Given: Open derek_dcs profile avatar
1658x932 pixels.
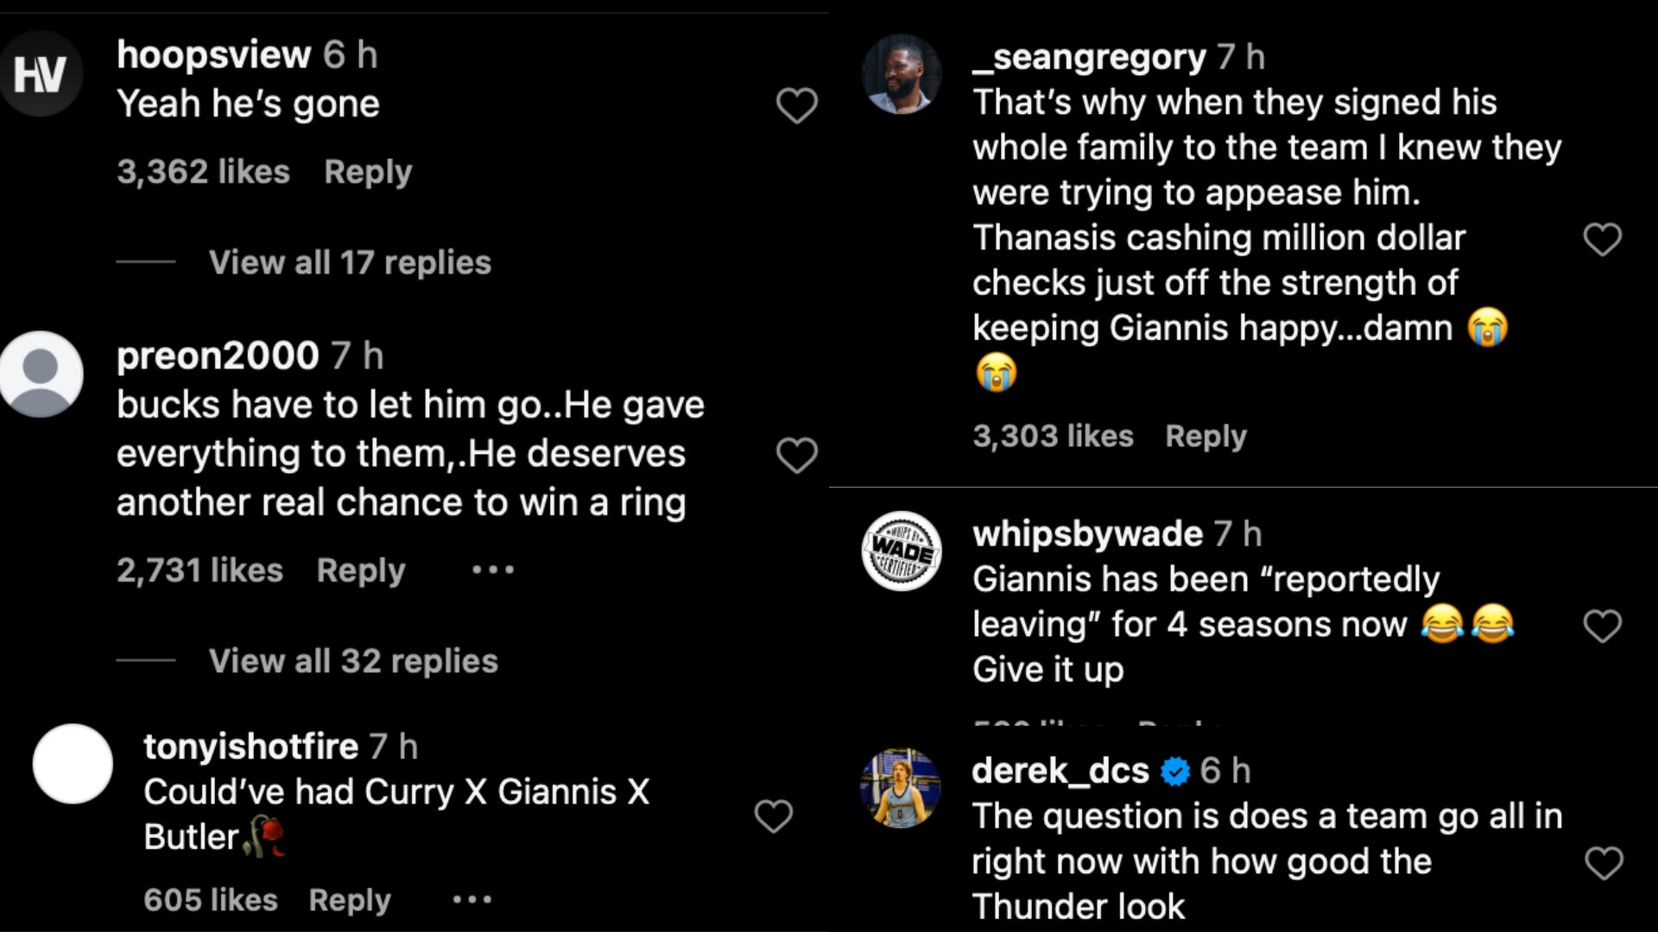Looking at the screenshot, I should click(901, 788).
